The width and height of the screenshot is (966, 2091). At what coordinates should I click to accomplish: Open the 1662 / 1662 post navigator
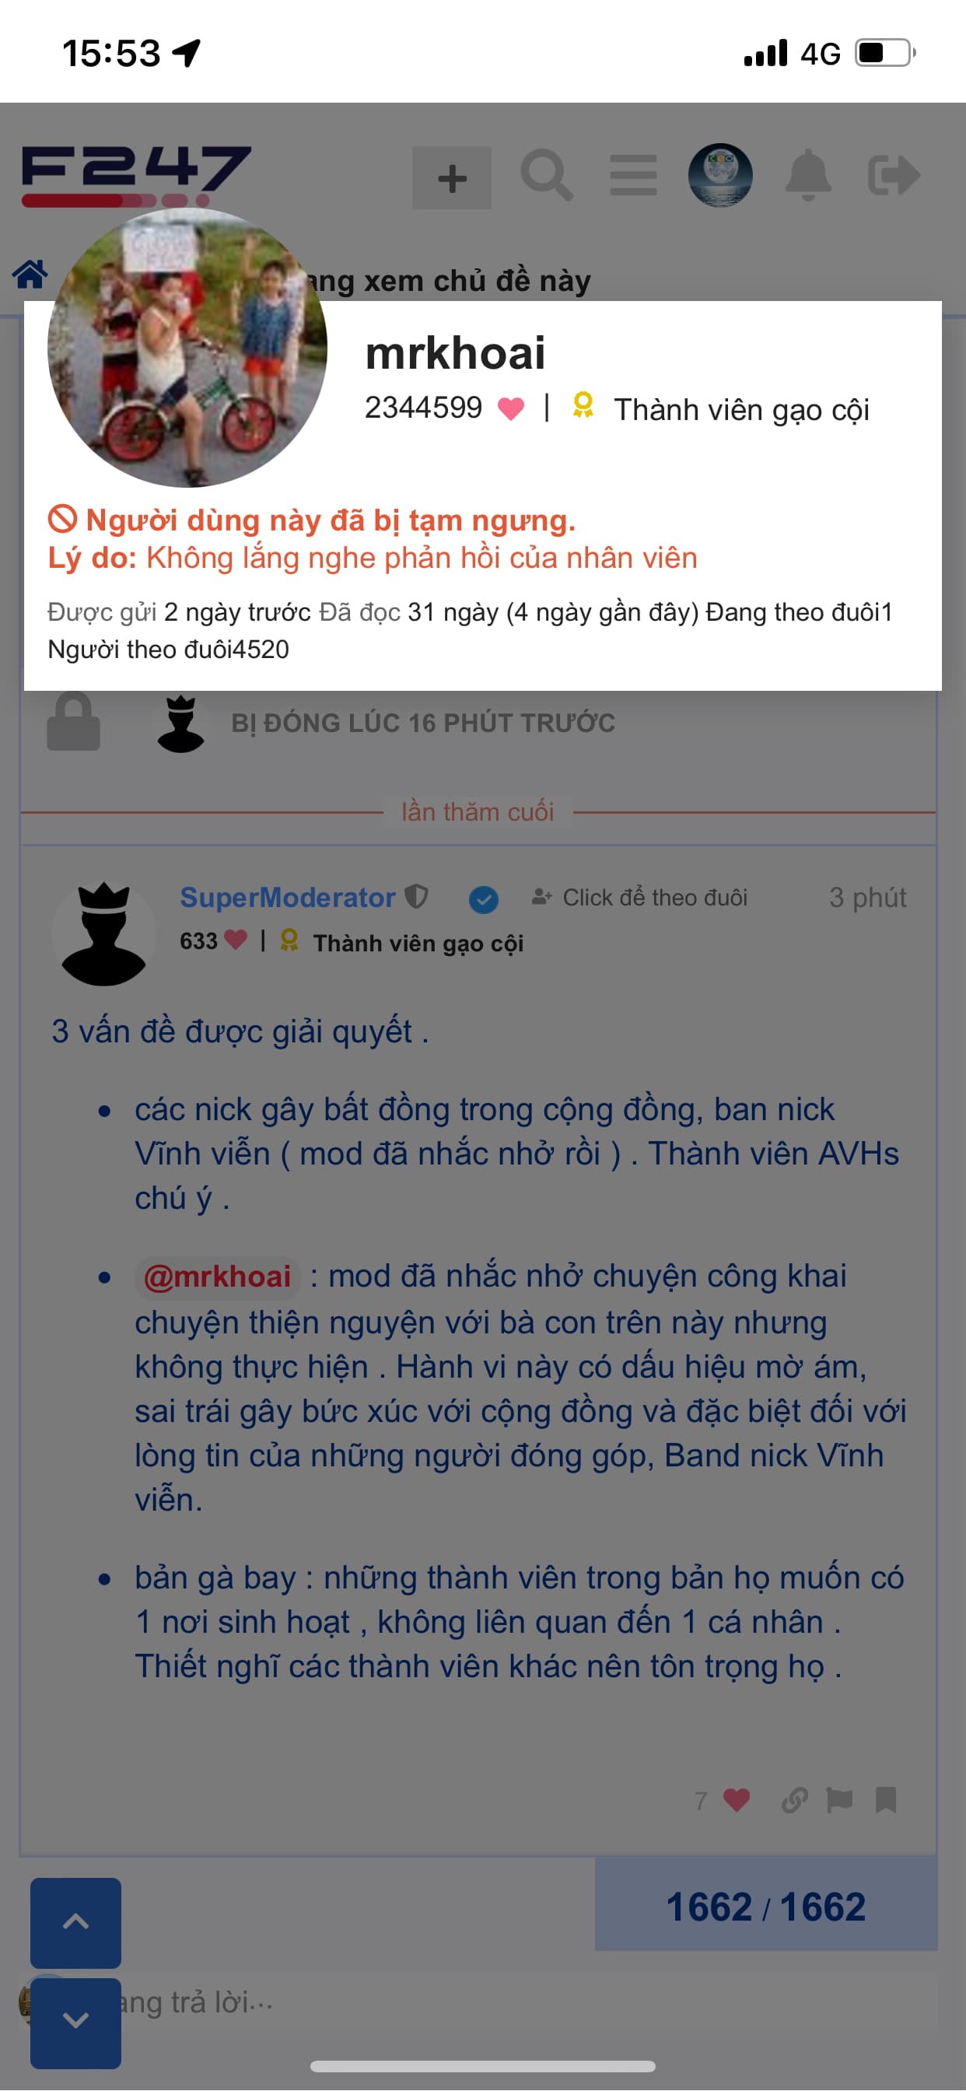[x=765, y=1906]
